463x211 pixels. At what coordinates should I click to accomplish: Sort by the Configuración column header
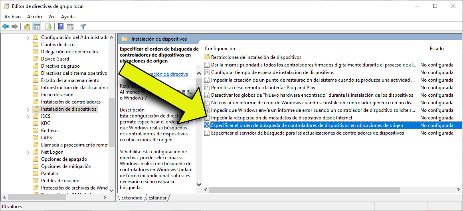pyautogui.click(x=220, y=49)
